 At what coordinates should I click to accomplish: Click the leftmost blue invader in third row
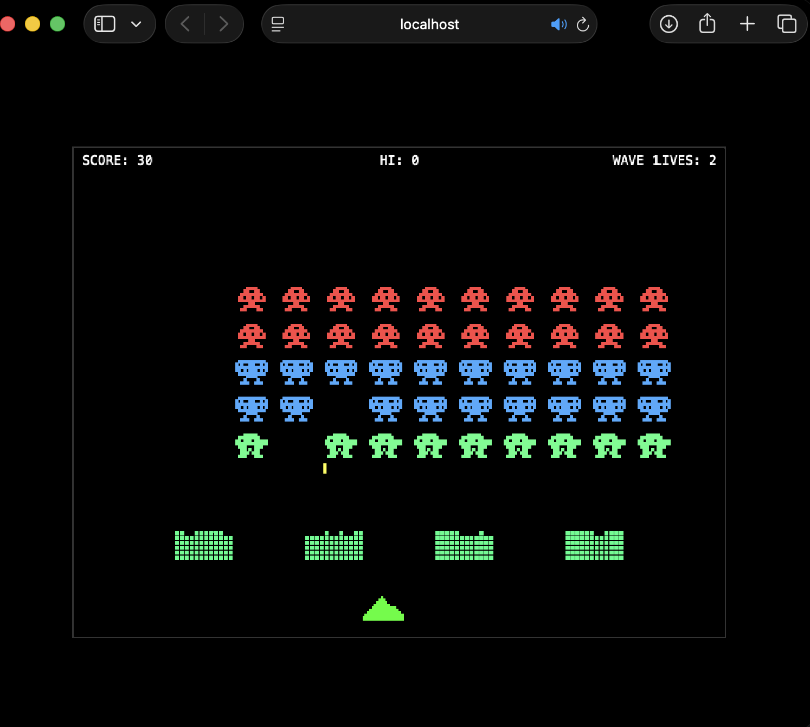252,373
